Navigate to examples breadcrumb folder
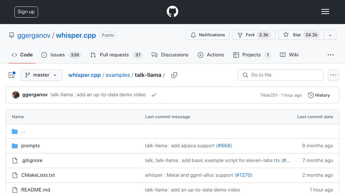The height and width of the screenshot is (194, 345). [x=118, y=75]
